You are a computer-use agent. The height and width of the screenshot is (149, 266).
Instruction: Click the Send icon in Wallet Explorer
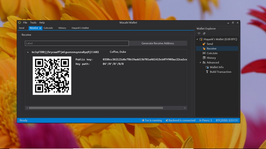204,44
